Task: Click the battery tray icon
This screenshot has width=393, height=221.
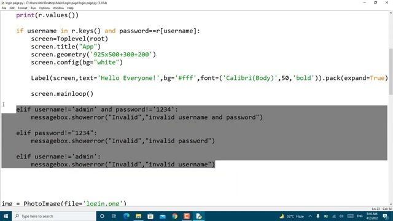Action: tap(326, 216)
